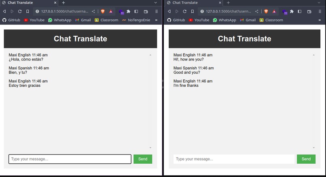326x177 pixels.
Task: Toggle sidebar panel icon in right window
Action: click(300, 11)
